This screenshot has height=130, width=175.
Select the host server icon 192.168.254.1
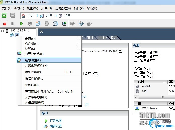7,31
